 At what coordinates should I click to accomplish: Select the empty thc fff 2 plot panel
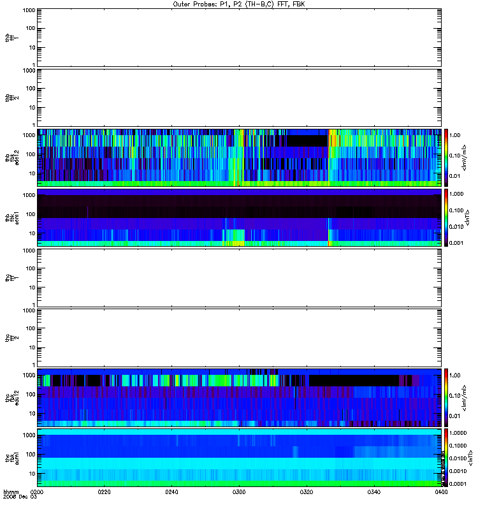point(240,338)
